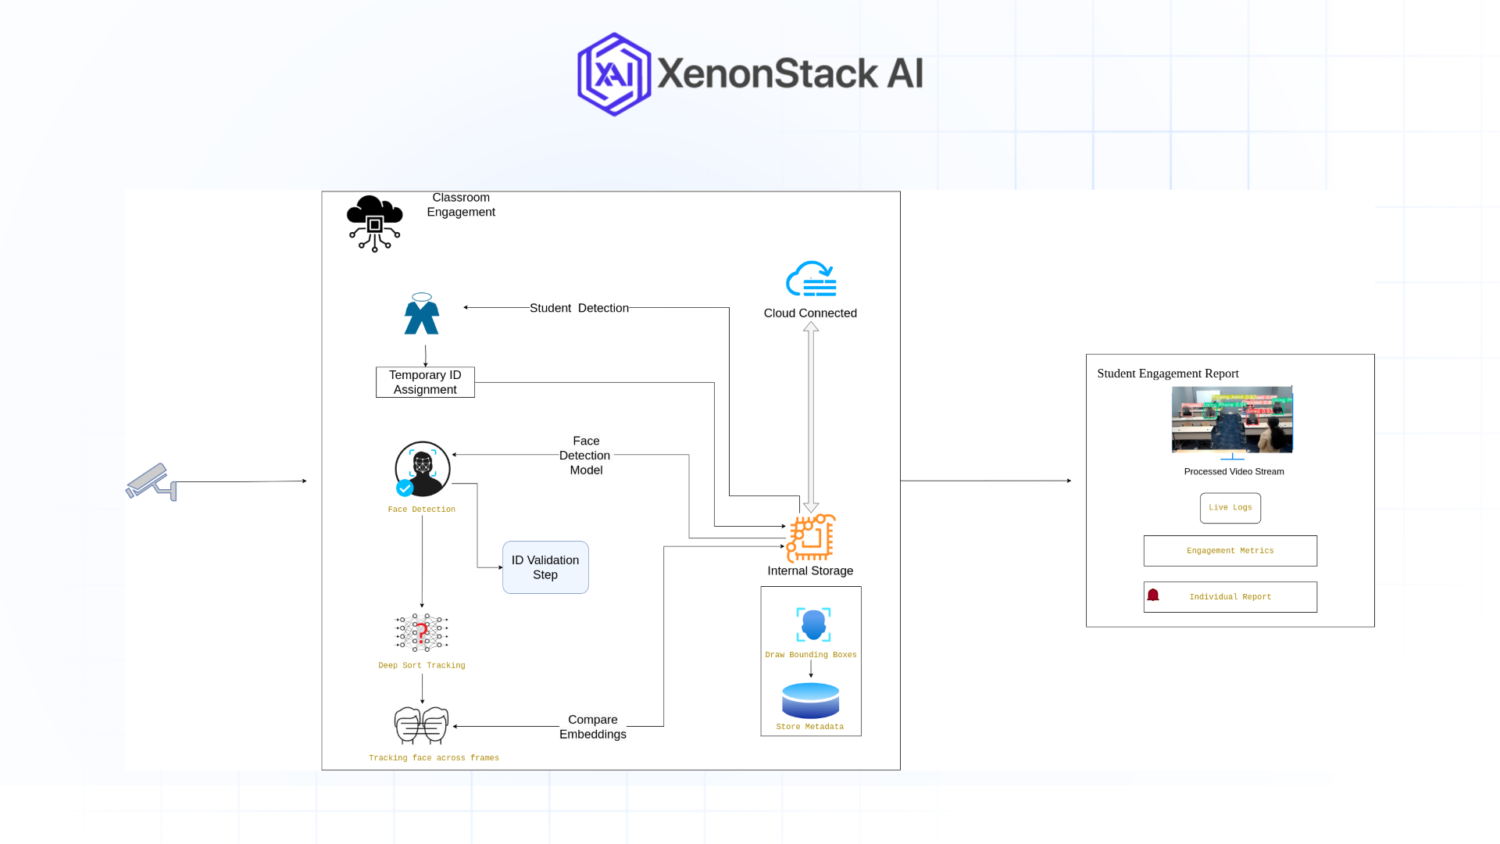Open the Engagement Metrics box
The height and width of the screenshot is (844, 1500).
point(1230,551)
